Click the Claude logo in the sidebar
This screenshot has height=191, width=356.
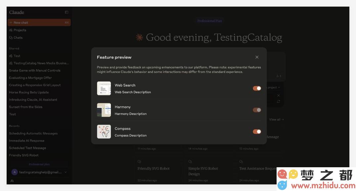[x=17, y=13]
